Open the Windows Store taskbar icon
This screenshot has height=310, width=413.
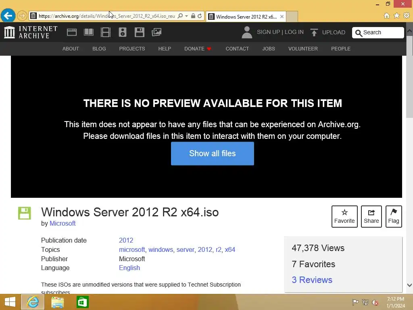pyautogui.click(x=82, y=302)
